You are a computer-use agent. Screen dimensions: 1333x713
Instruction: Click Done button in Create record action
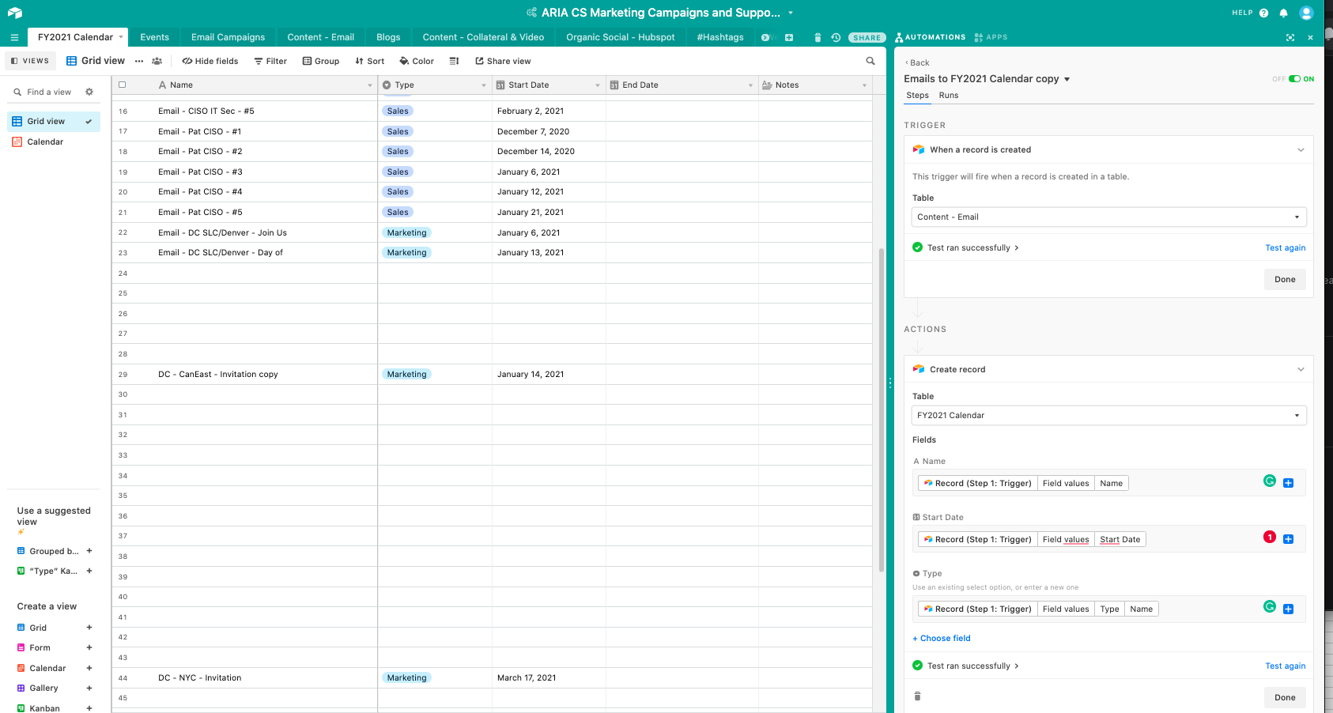1285,697
